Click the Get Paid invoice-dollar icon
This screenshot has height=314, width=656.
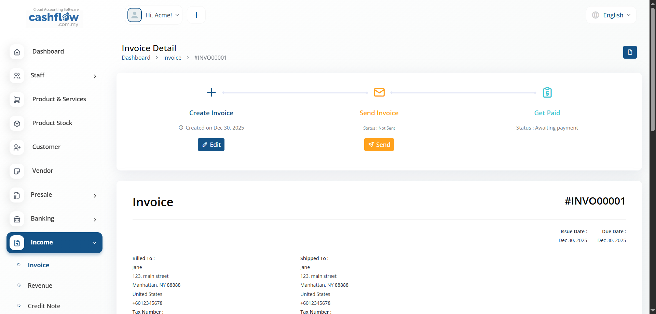tap(547, 92)
